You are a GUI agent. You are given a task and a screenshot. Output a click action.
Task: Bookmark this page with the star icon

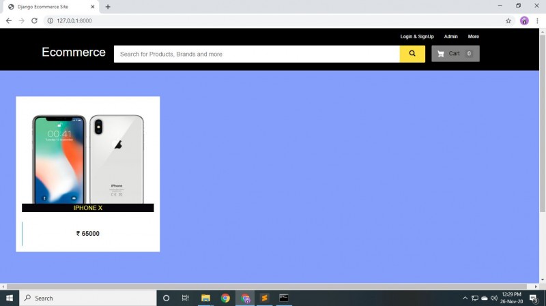point(508,21)
